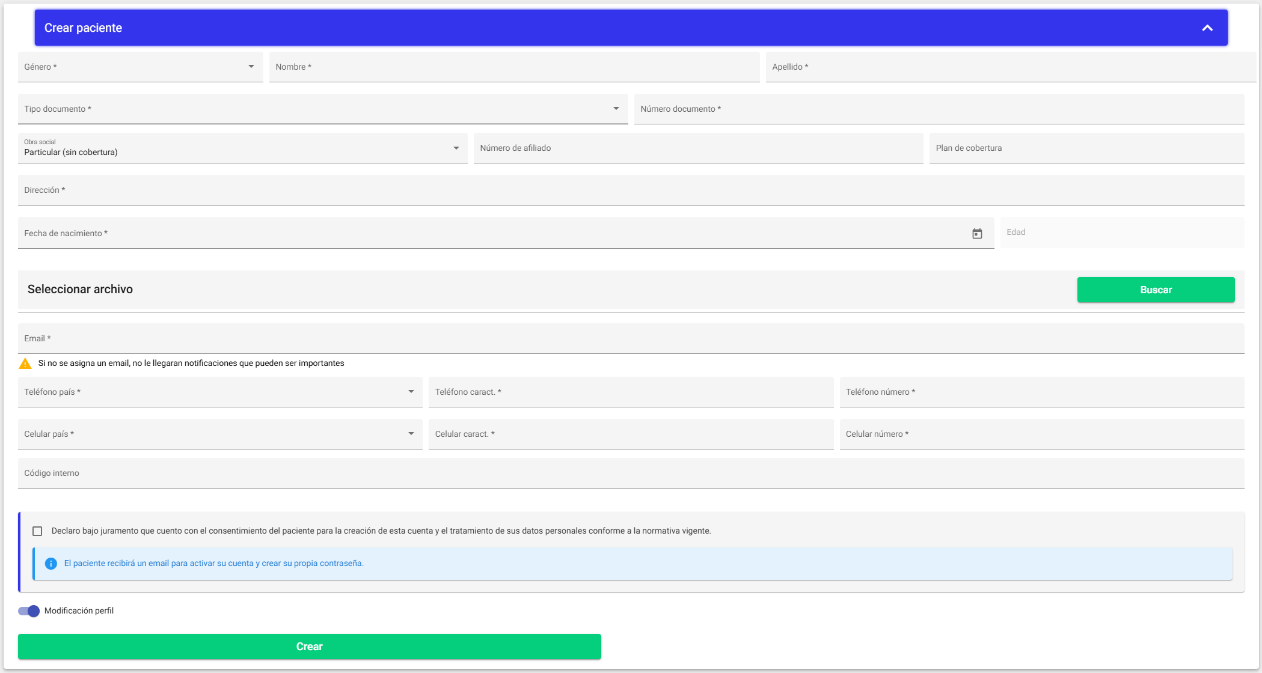The height and width of the screenshot is (673, 1262).
Task: Click the blue info icon
Action: (x=51, y=564)
